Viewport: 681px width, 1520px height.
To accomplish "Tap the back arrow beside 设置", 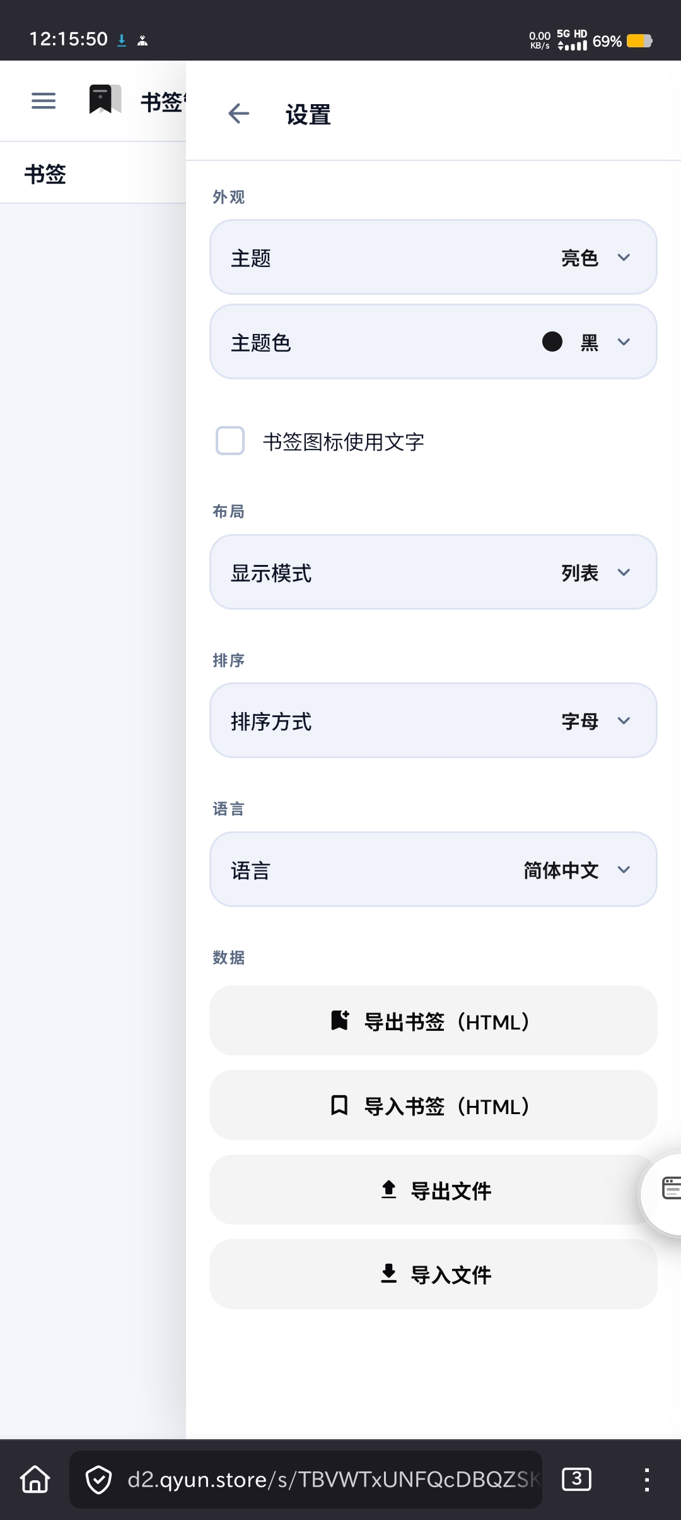I will (238, 114).
